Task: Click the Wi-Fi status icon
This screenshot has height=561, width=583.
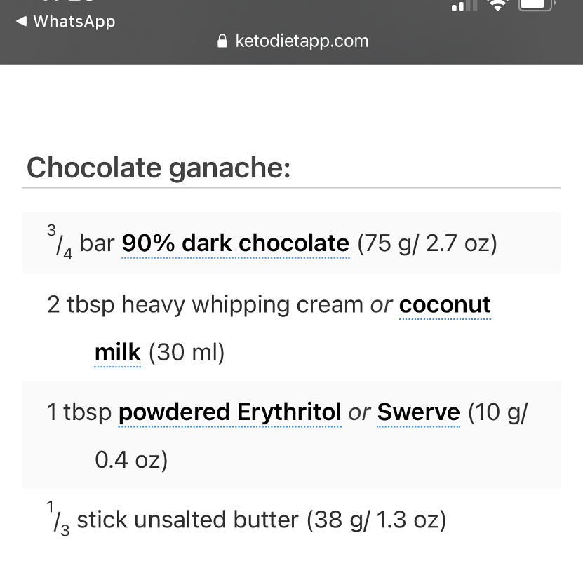Action: 498,6
